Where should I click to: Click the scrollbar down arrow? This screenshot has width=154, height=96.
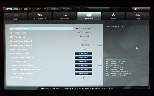pos(100,65)
